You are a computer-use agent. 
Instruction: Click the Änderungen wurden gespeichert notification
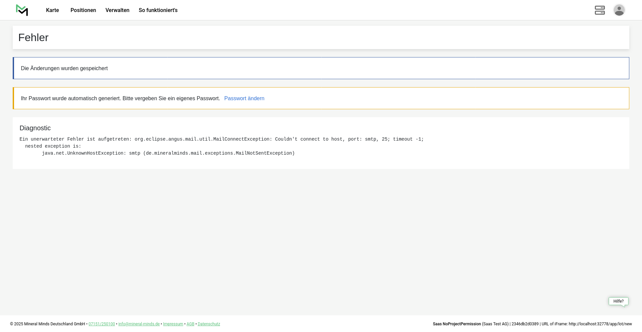pyautogui.click(x=64, y=68)
